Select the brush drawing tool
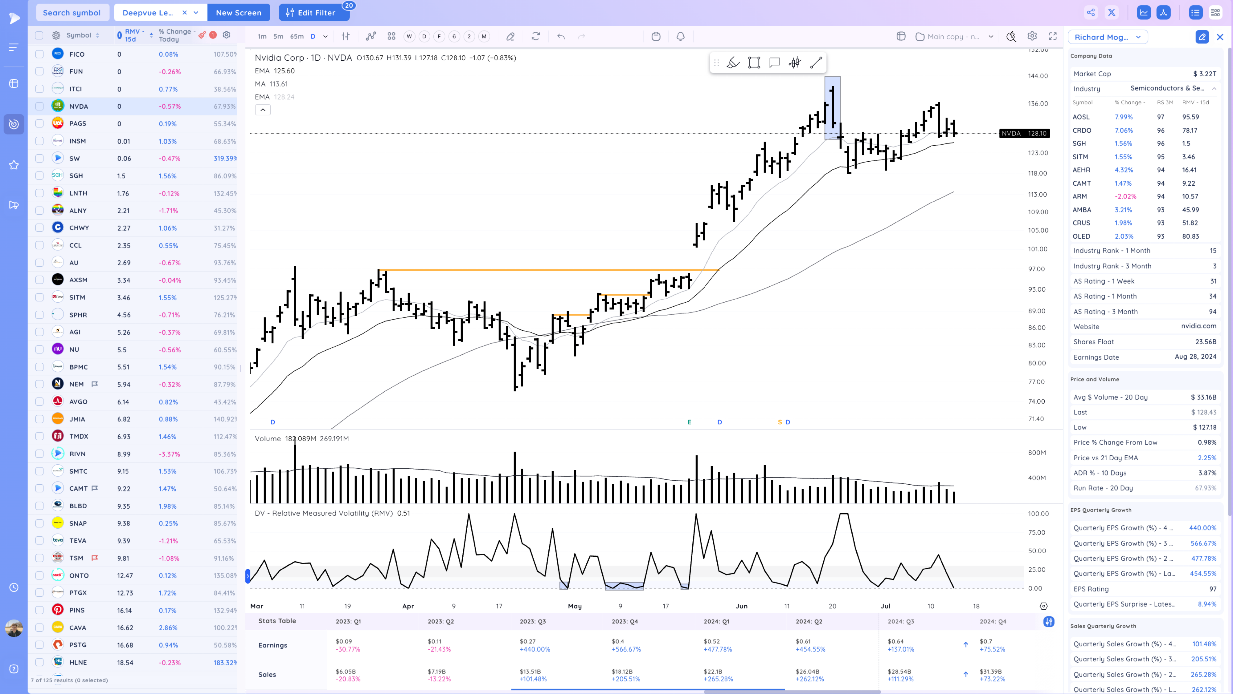1233x694 pixels. click(x=733, y=63)
